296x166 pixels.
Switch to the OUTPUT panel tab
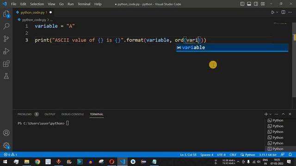point(50,114)
